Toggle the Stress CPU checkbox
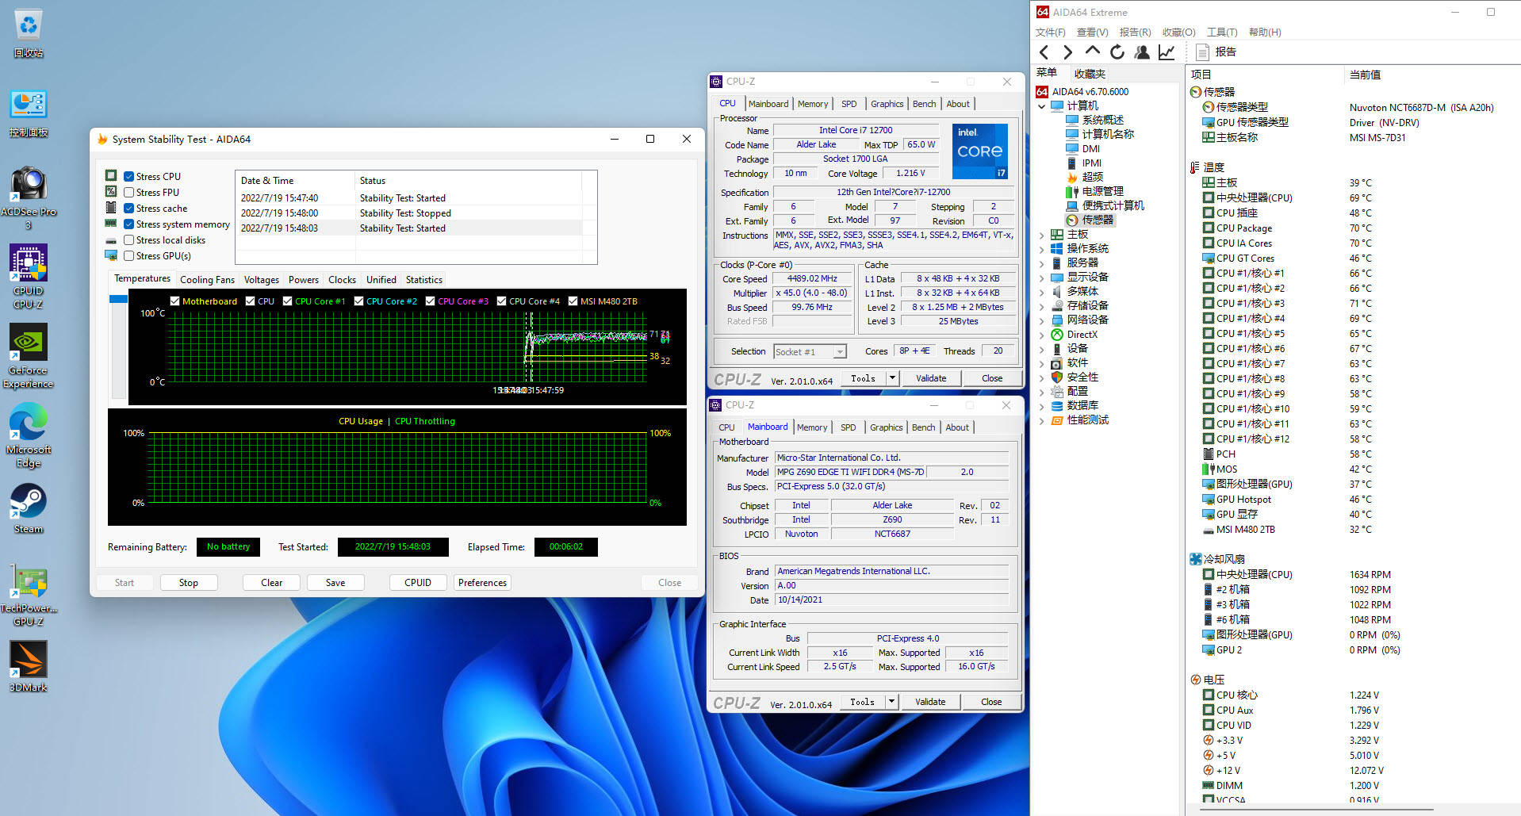The width and height of the screenshot is (1521, 816). click(128, 177)
